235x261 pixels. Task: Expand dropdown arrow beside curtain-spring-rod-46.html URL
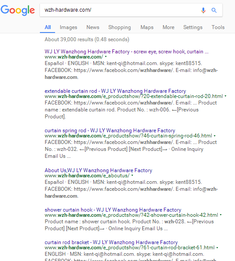215,136
